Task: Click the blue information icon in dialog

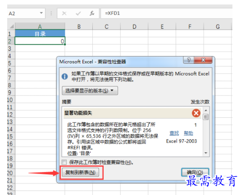Action: (65, 76)
